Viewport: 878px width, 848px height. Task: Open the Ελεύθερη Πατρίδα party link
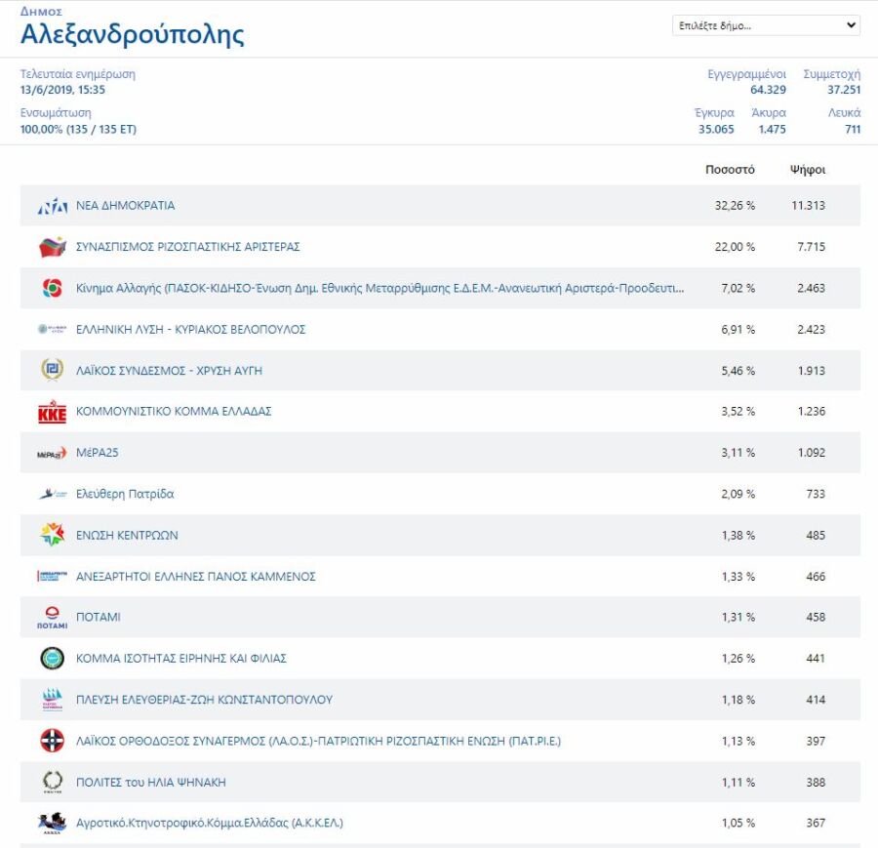point(125,494)
